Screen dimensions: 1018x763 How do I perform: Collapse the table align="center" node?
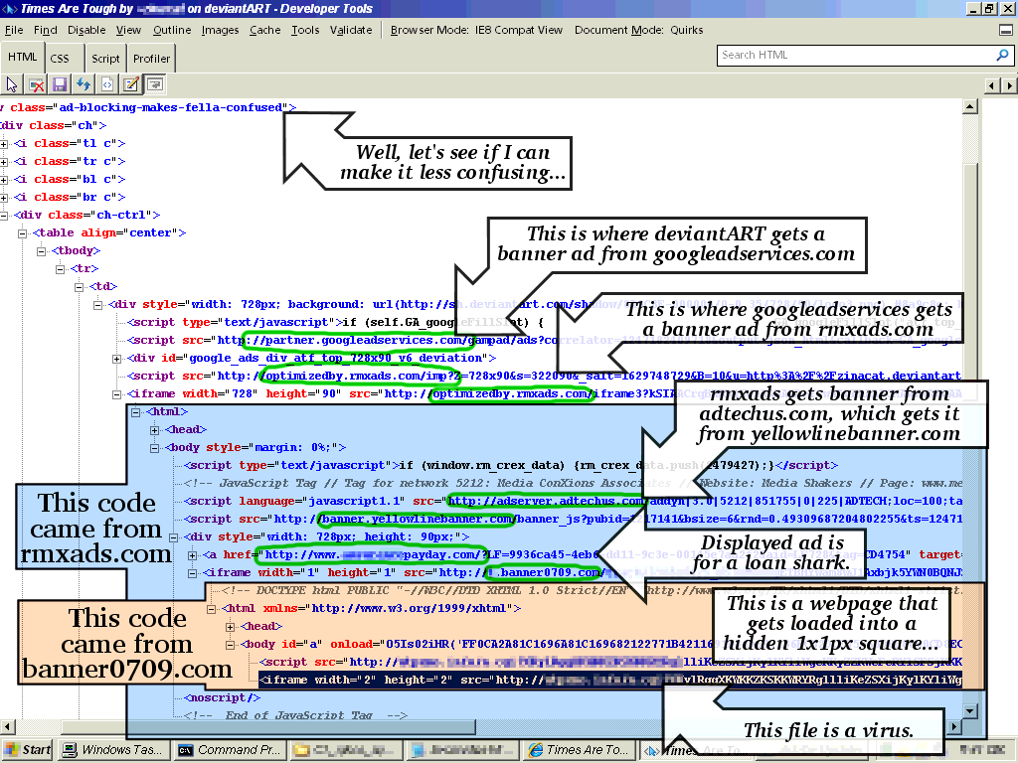(x=22, y=233)
